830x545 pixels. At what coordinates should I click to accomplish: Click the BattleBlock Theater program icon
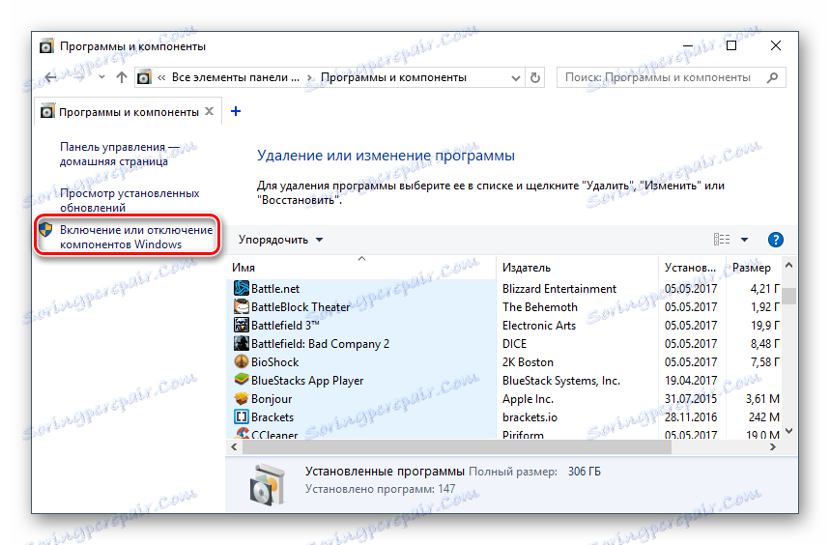[x=242, y=307]
